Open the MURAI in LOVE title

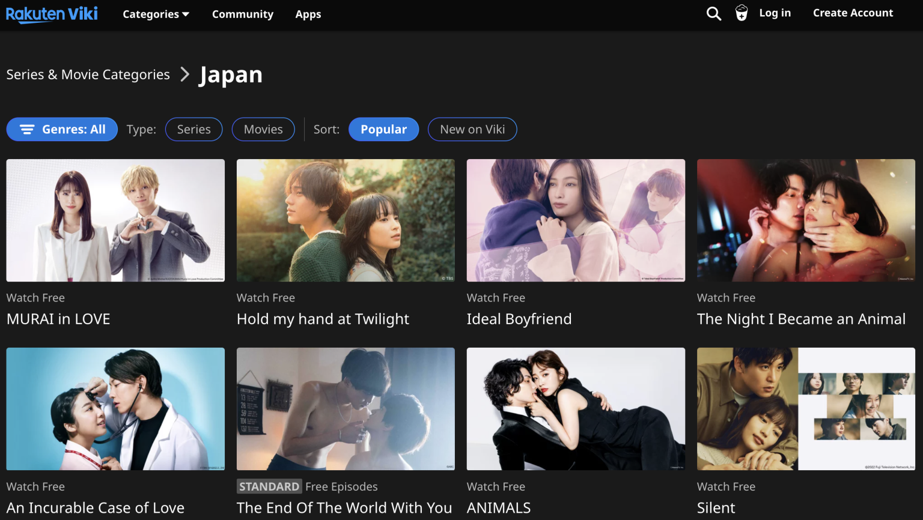pos(58,319)
